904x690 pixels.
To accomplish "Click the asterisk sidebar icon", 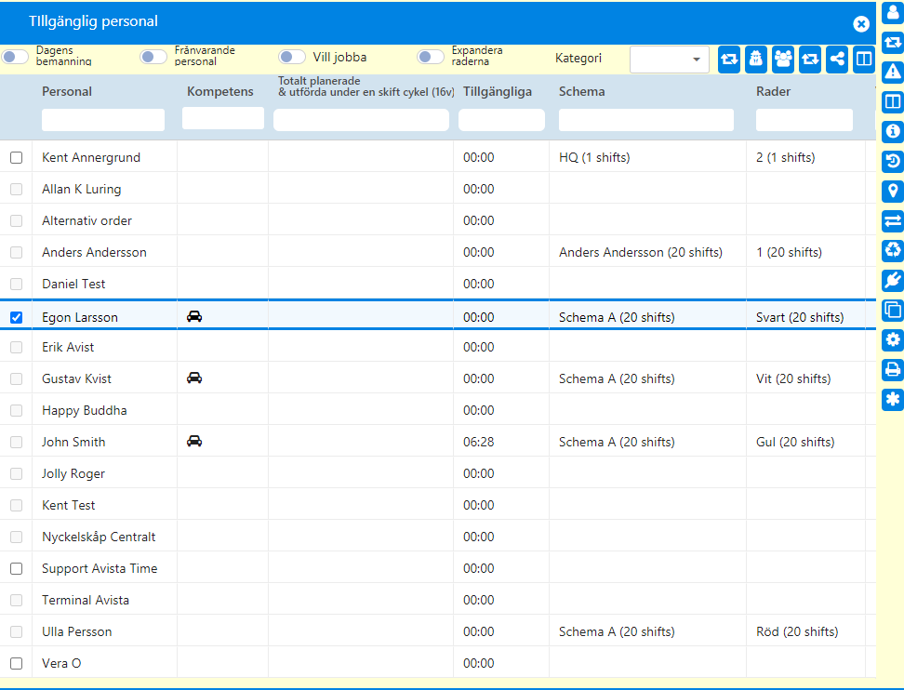I will click(x=893, y=400).
